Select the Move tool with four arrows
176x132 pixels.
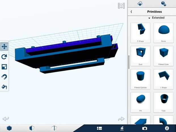[x=4, y=47]
